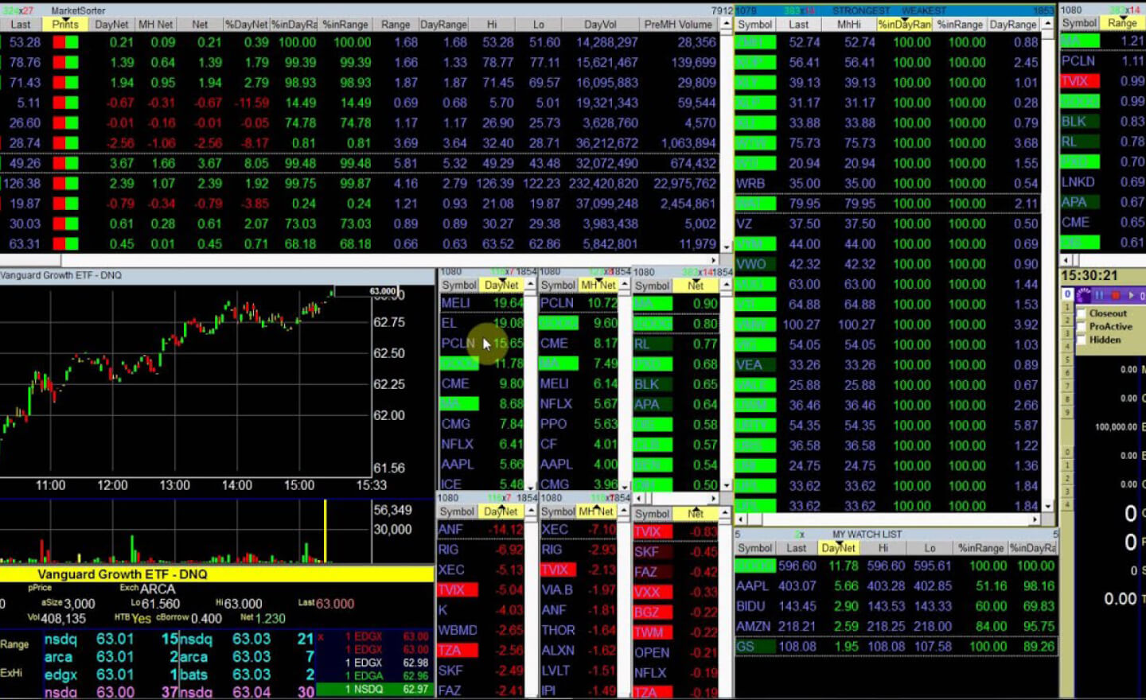This screenshot has width=1146, height=700.
Task: Sort MarketSorter by the Prints column
Action: [65, 24]
